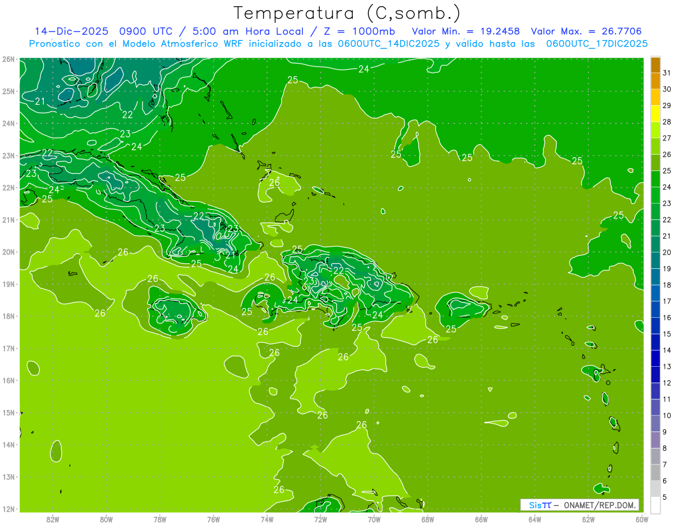Click the '14N' latitude axis label
Image resolution: width=682 pixels, height=527 pixels.
(x=8, y=445)
